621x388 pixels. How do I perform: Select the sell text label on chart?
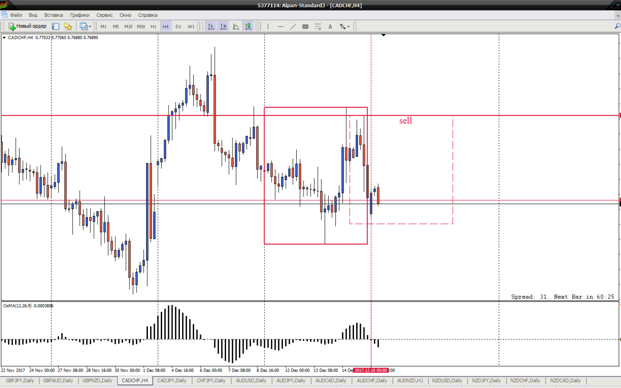405,121
